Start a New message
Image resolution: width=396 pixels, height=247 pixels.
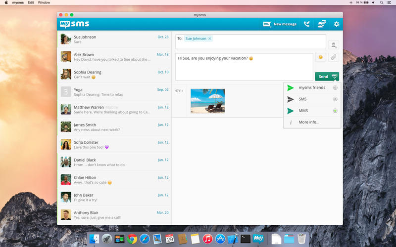coord(280,24)
